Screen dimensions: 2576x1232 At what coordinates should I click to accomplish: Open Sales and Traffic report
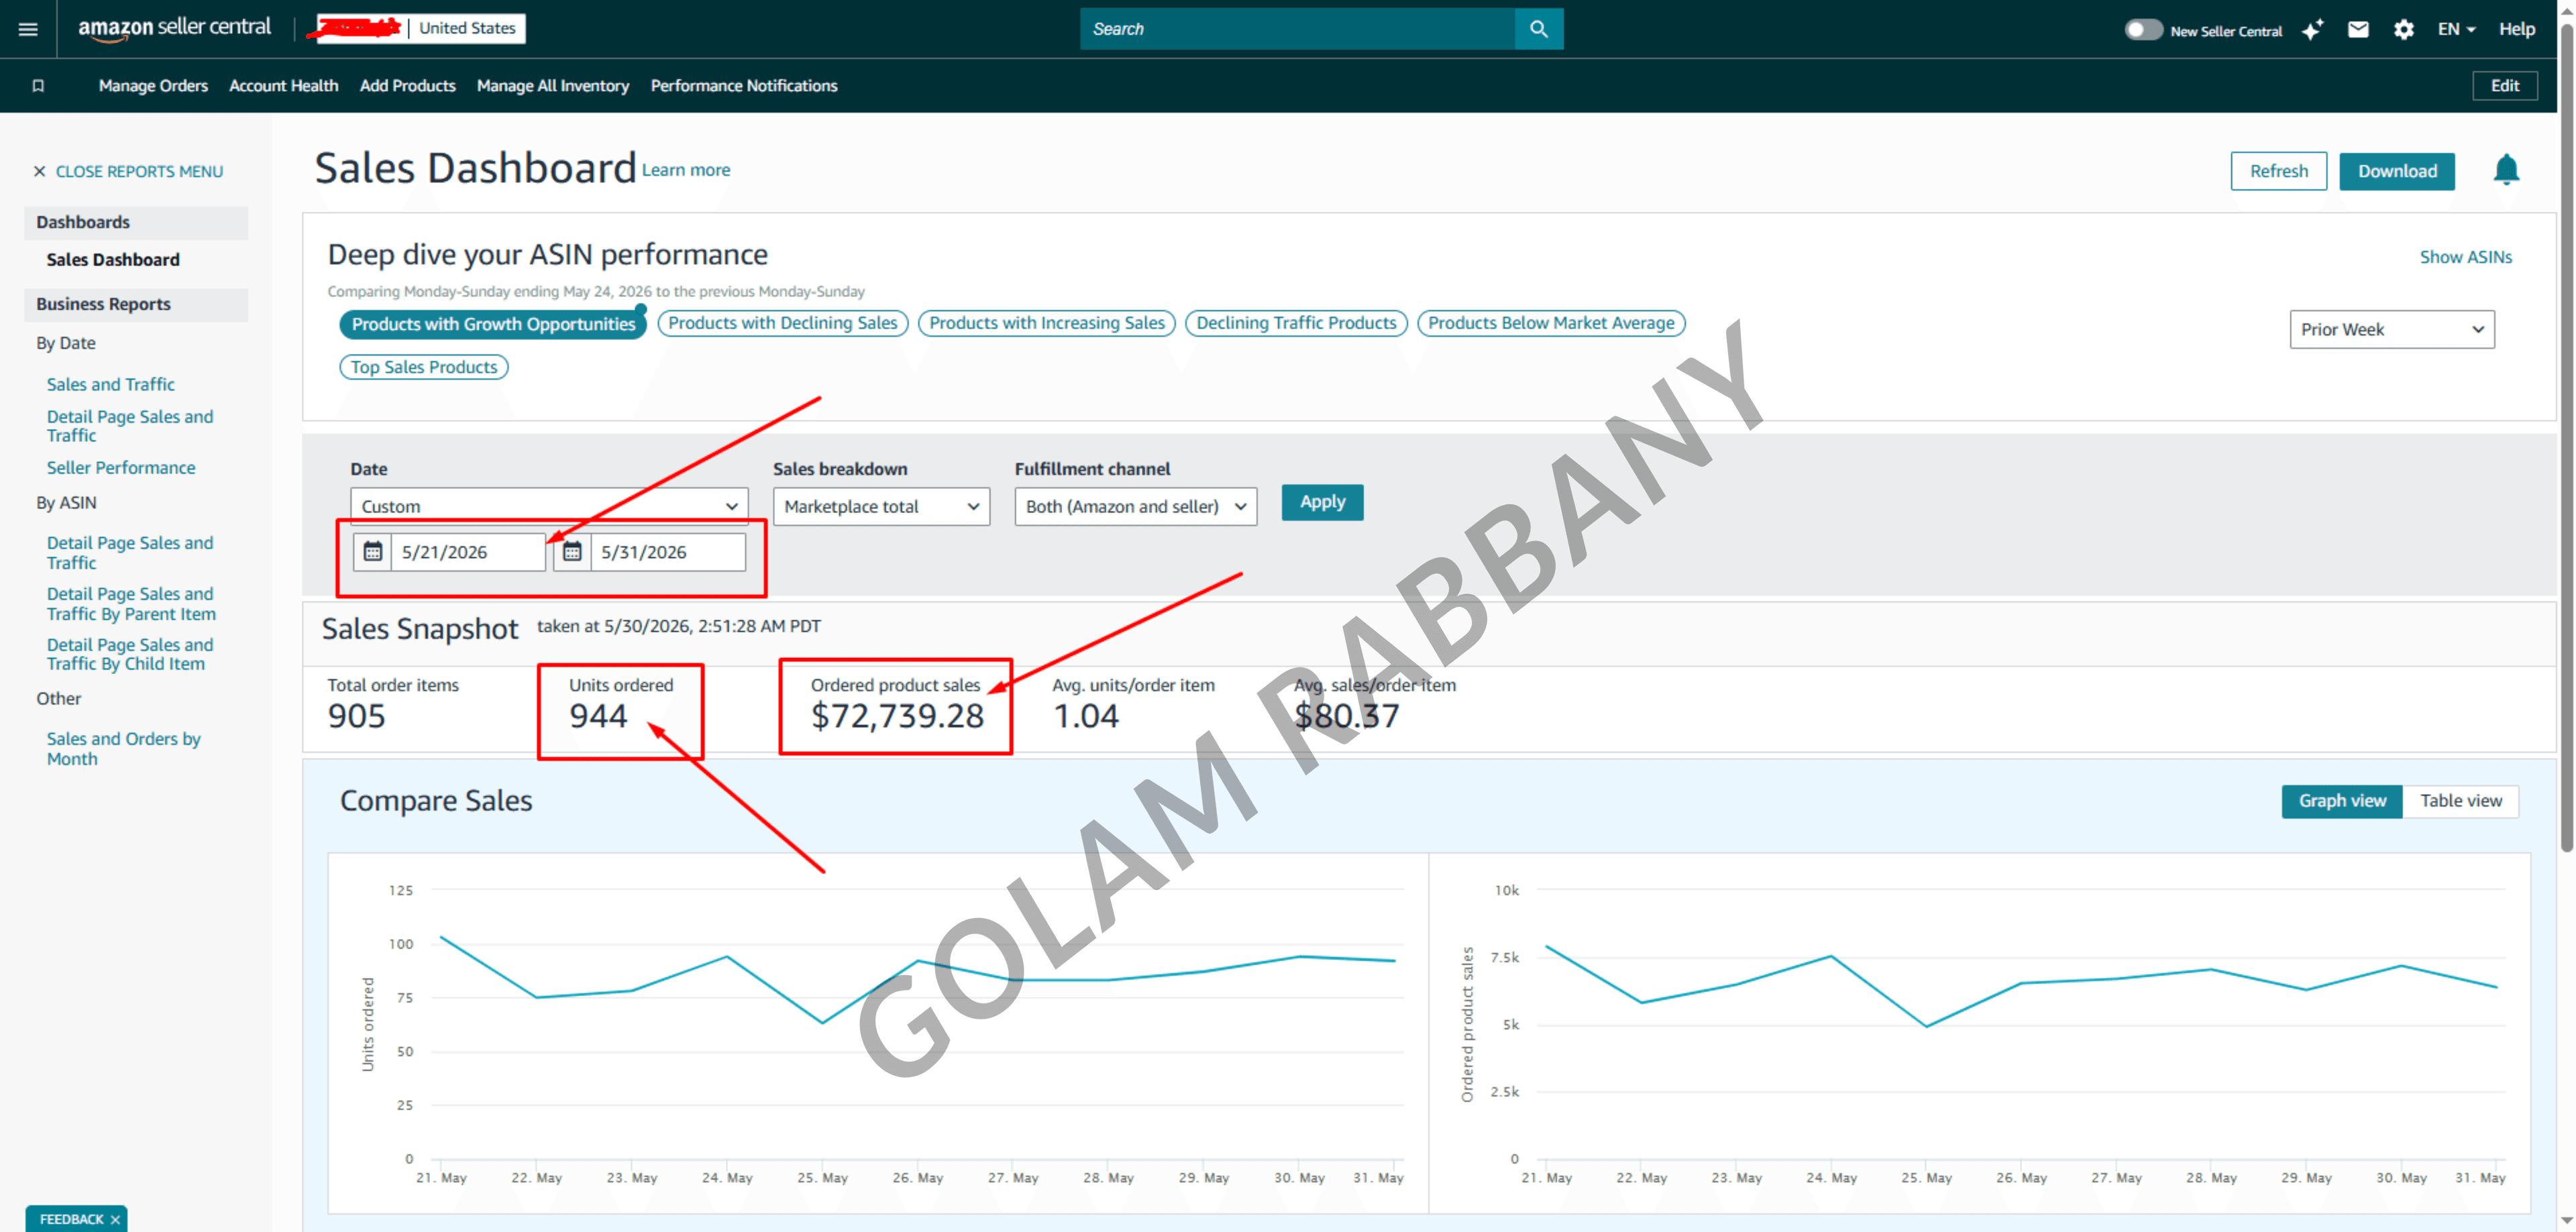pos(110,384)
